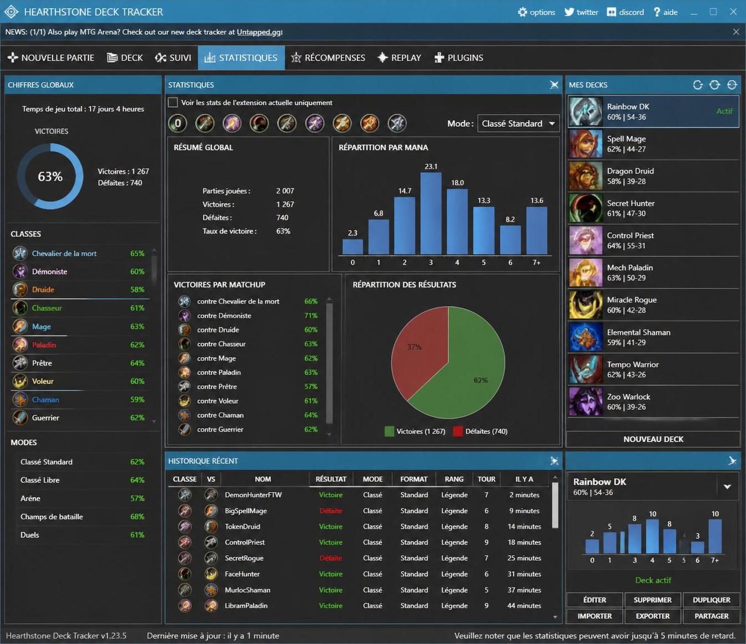Click the Chaman class icon in Classes
This screenshot has width=746, height=644.
tap(20, 399)
